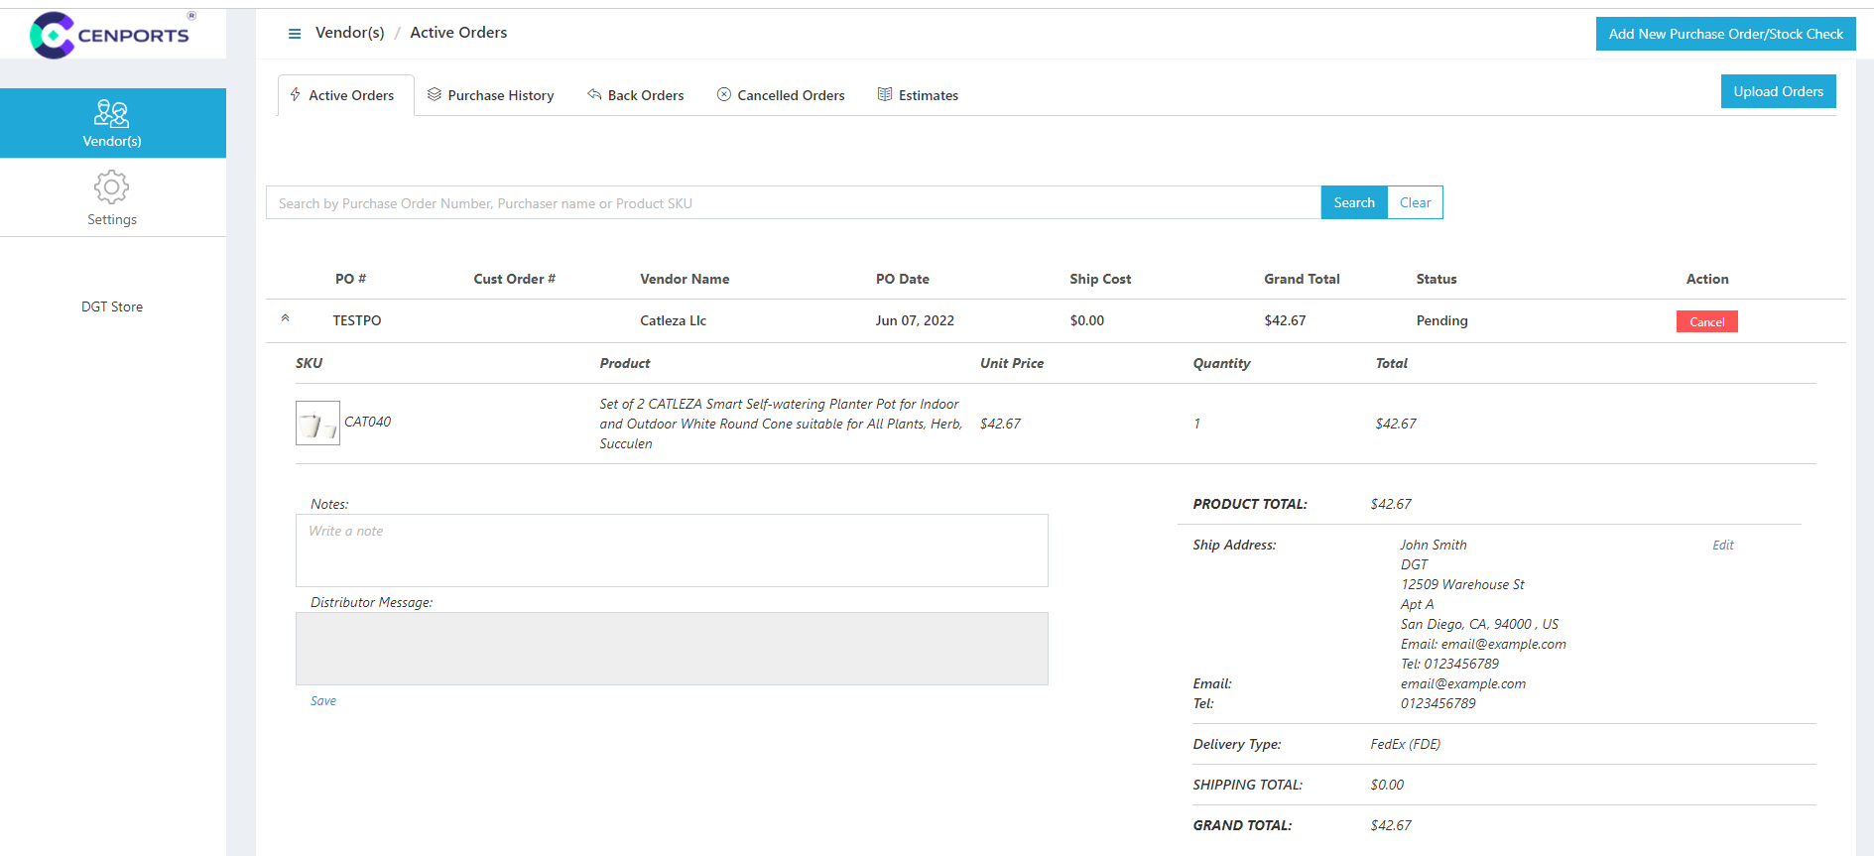The image size is (1874, 856).
Task: Focus the purchase order search box
Action: pos(793,203)
